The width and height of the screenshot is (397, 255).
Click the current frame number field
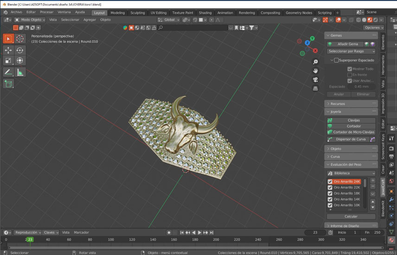coord(316,232)
